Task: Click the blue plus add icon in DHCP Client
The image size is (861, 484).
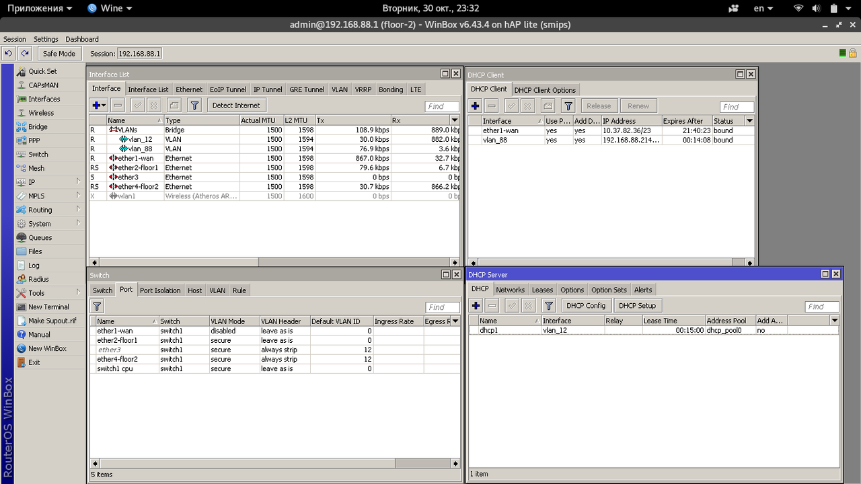Action: 476,106
